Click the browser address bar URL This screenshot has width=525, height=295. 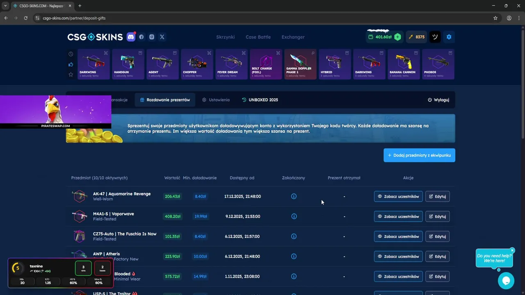point(74,18)
